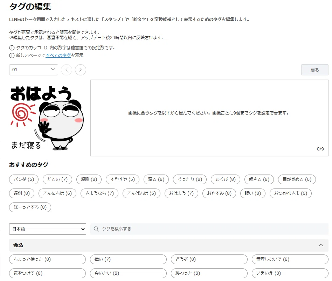The height and width of the screenshot is (281, 332).
Task: Pick the 会いたい (8) tag
Action: (x=128, y=273)
